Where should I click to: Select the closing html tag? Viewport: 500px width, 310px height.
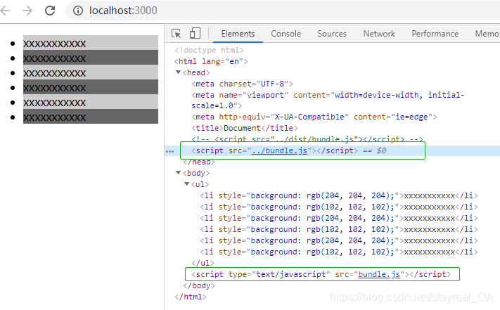click(x=191, y=297)
